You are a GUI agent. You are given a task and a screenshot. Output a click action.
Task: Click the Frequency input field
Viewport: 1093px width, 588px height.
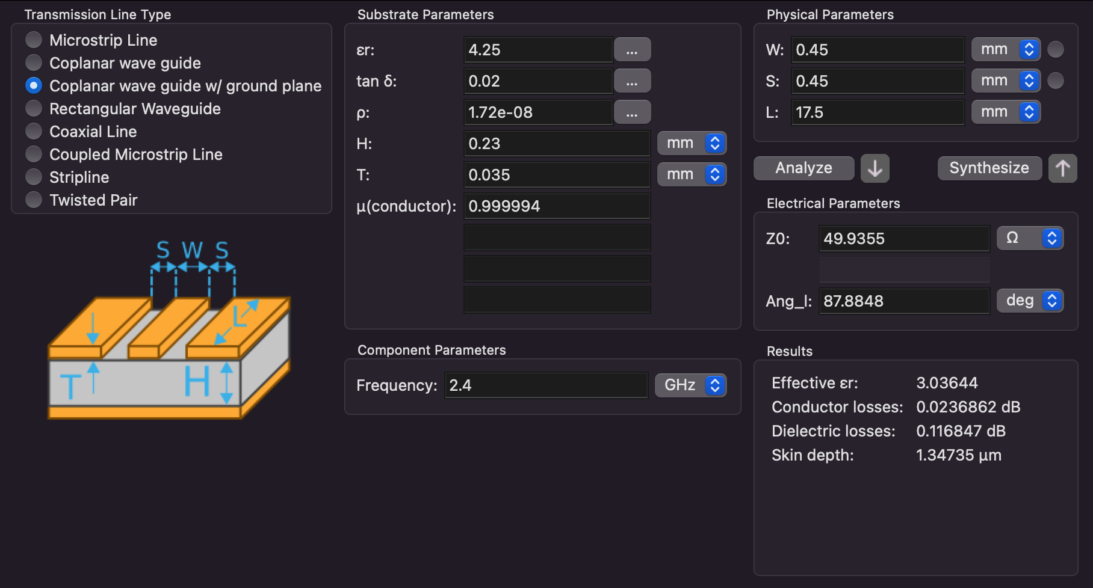(546, 385)
